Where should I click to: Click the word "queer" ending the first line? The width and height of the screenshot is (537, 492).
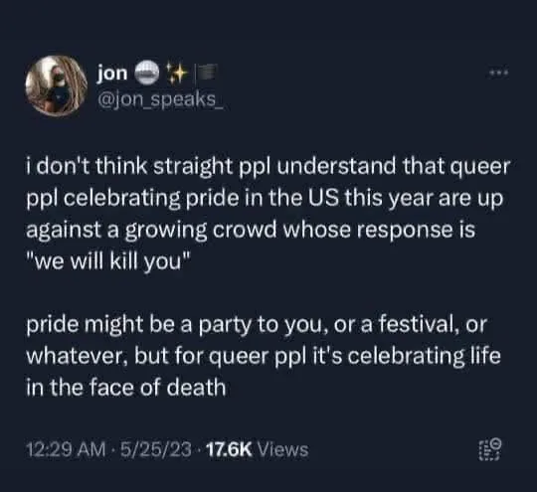[x=479, y=168]
